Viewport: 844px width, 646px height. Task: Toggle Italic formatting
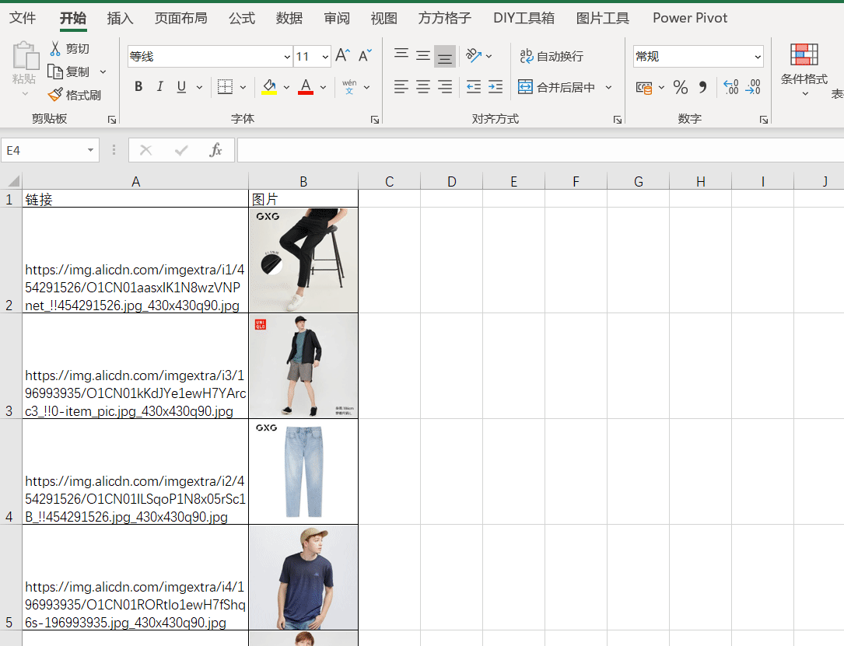160,87
